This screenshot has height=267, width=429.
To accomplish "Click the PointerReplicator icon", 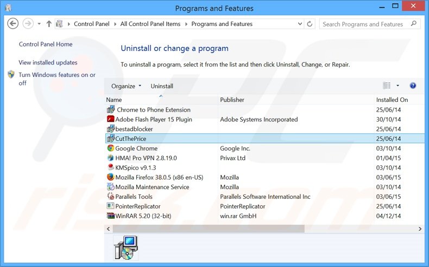I will [111, 206].
